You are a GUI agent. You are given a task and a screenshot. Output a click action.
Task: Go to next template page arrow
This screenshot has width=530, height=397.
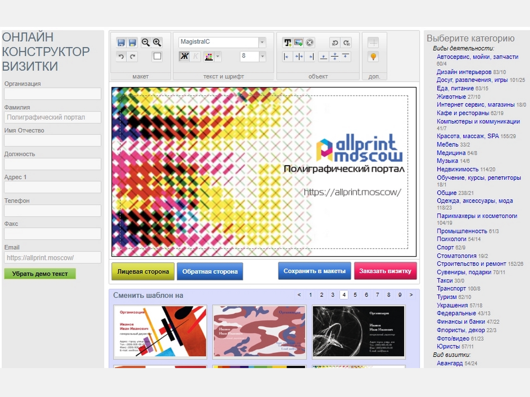411,295
